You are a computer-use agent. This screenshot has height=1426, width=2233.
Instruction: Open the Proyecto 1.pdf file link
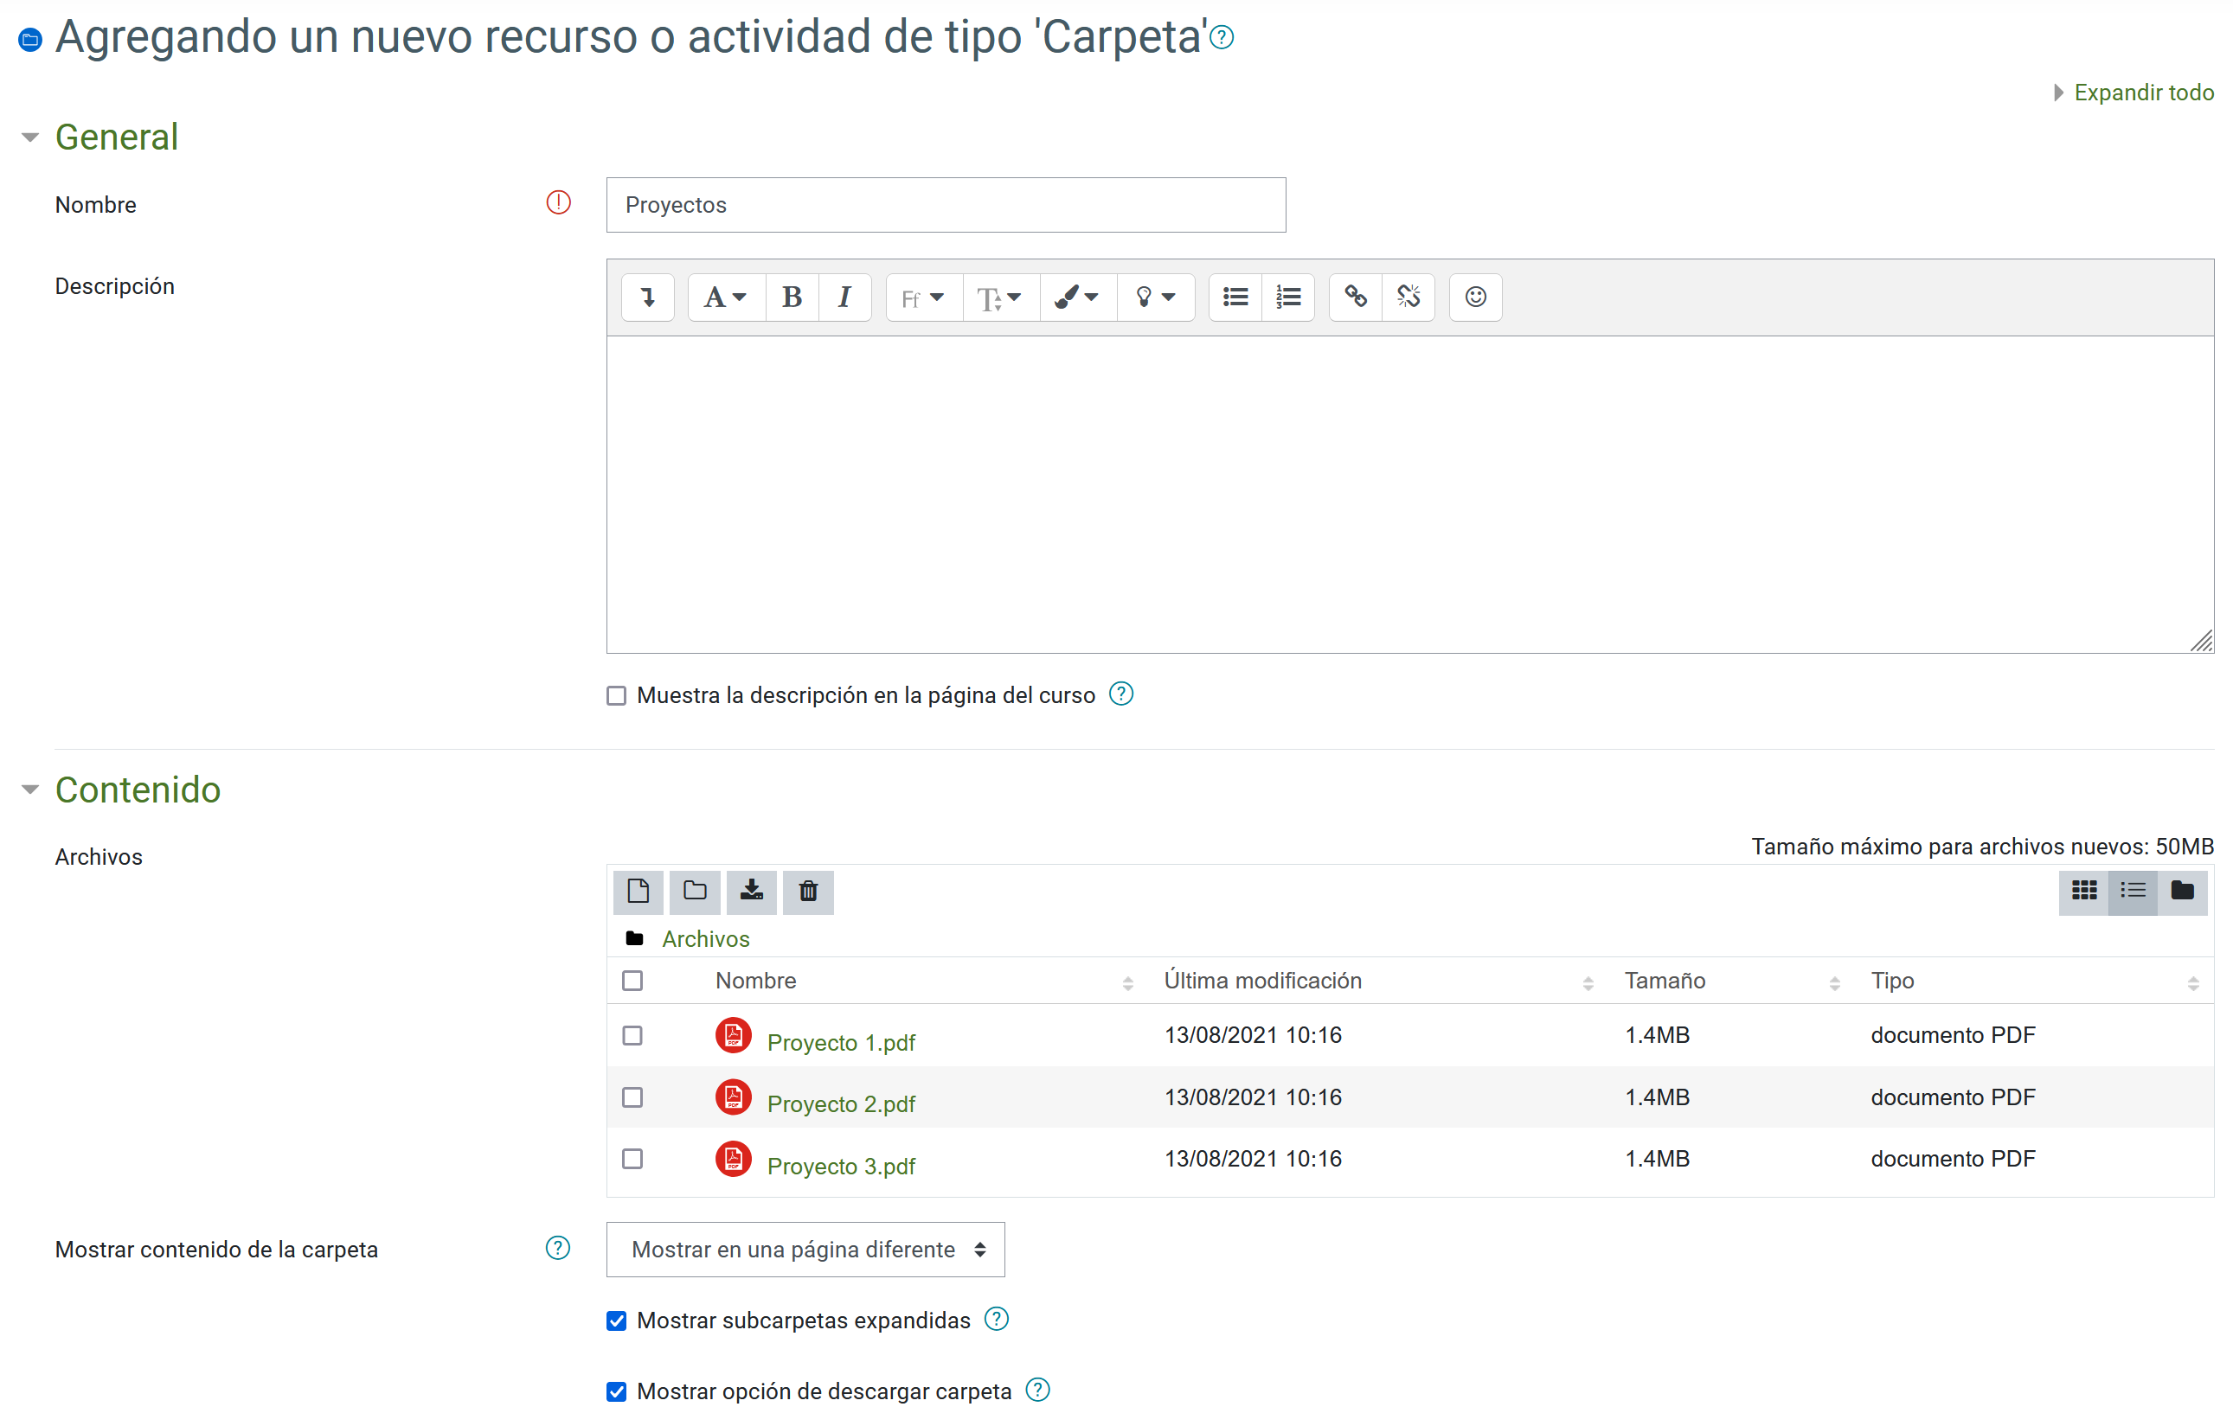[840, 1042]
